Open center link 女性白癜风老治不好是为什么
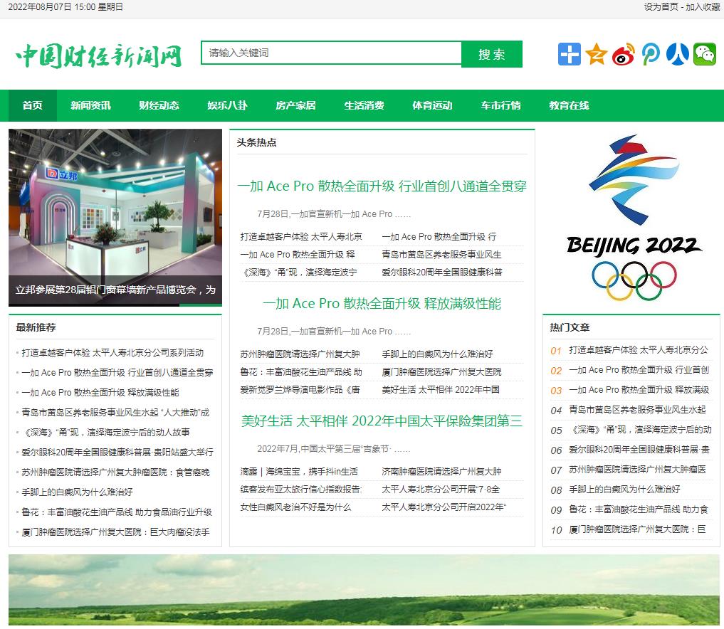Image resolution: width=724 pixels, height=629 pixels. [x=295, y=507]
